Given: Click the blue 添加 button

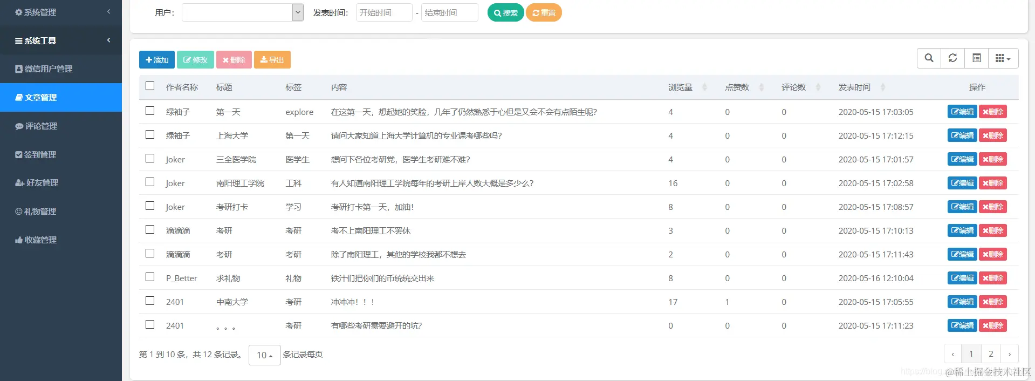Looking at the screenshot, I should point(156,59).
